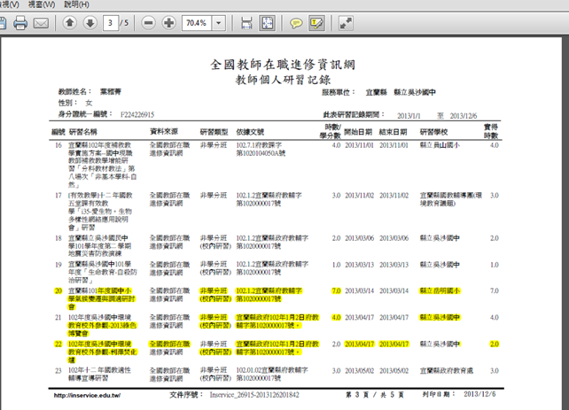The width and height of the screenshot is (569, 410).
Task: Click the email envelope icon
Action: 41,22
